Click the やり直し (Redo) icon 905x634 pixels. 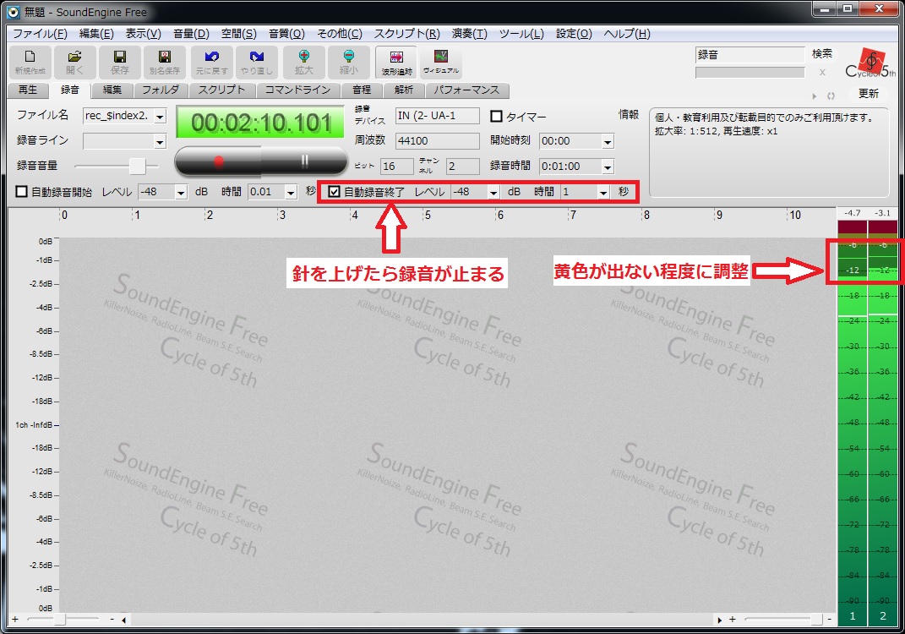coord(257,62)
